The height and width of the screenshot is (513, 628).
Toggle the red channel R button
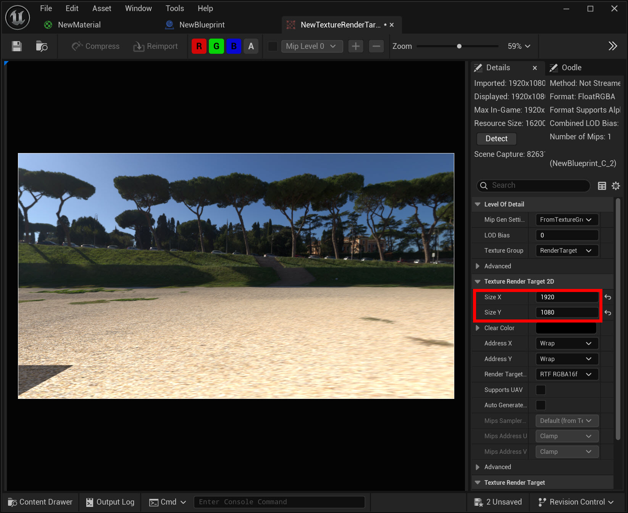[199, 46]
